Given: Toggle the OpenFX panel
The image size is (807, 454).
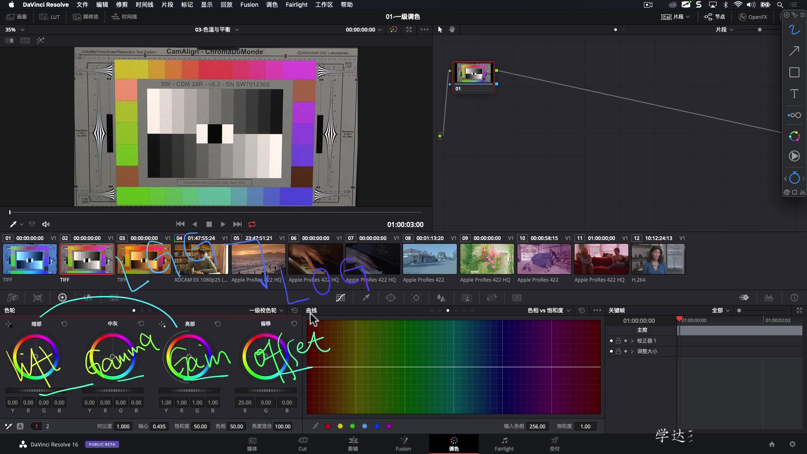Looking at the screenshot, I should (x=753, y=17).
